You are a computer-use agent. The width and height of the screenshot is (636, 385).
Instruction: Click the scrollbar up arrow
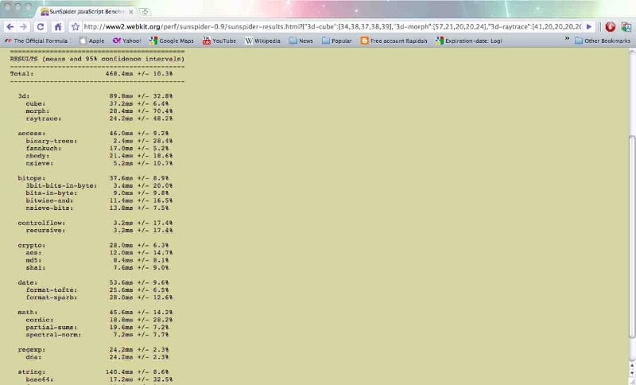point(632,366)
